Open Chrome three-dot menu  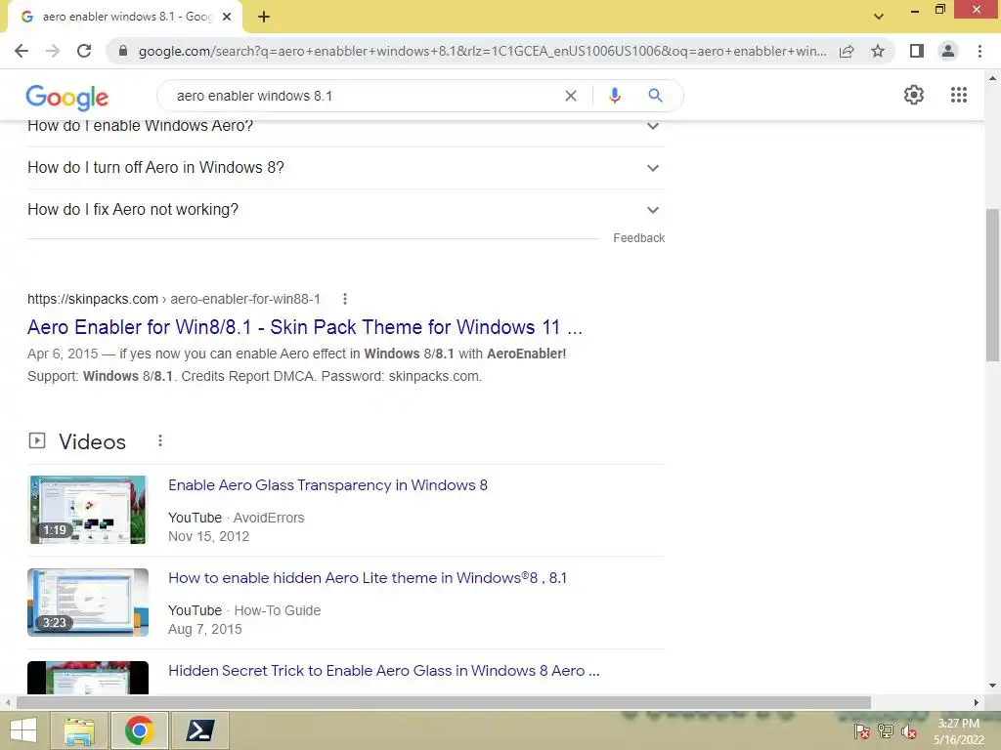(979, 51)
